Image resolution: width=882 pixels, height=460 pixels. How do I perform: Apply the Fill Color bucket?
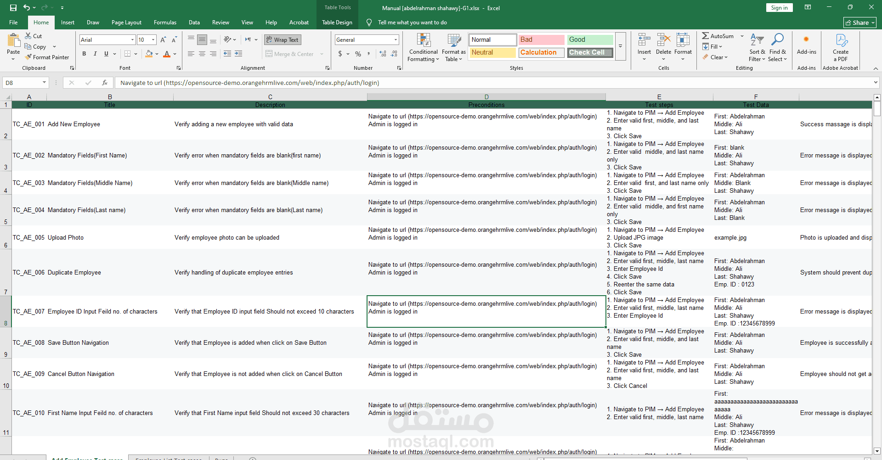click(x=149, y=54)
